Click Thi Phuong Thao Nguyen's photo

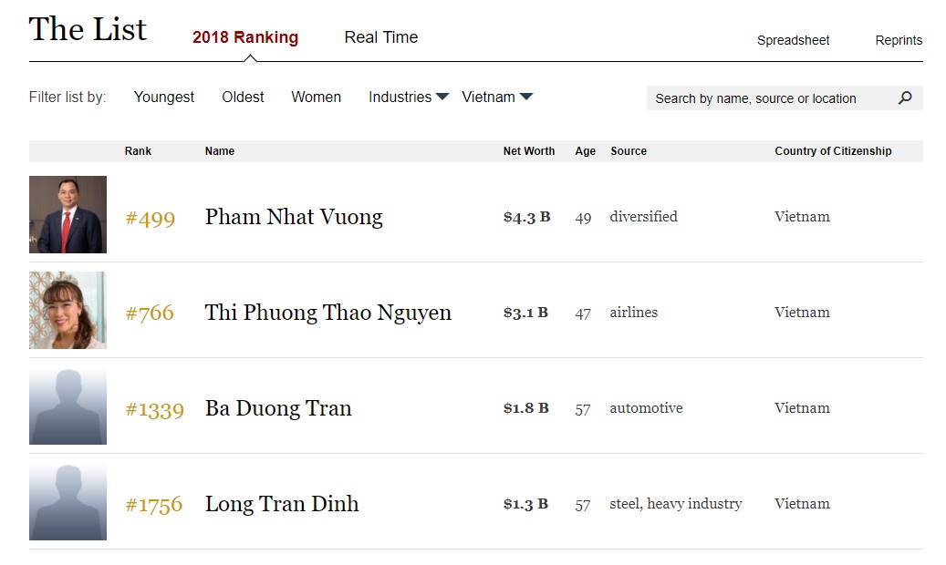pyautogui.click(x=68, y=311)
